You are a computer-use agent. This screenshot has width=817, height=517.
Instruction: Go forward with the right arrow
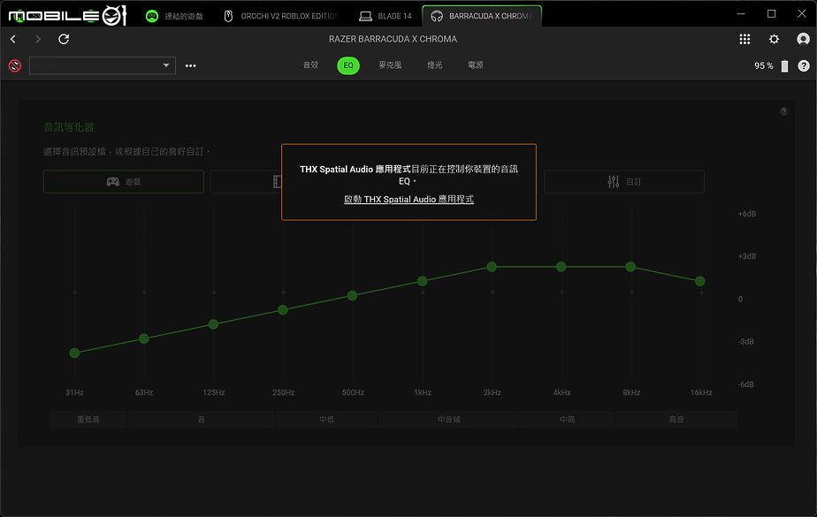[x=37, y=39]
